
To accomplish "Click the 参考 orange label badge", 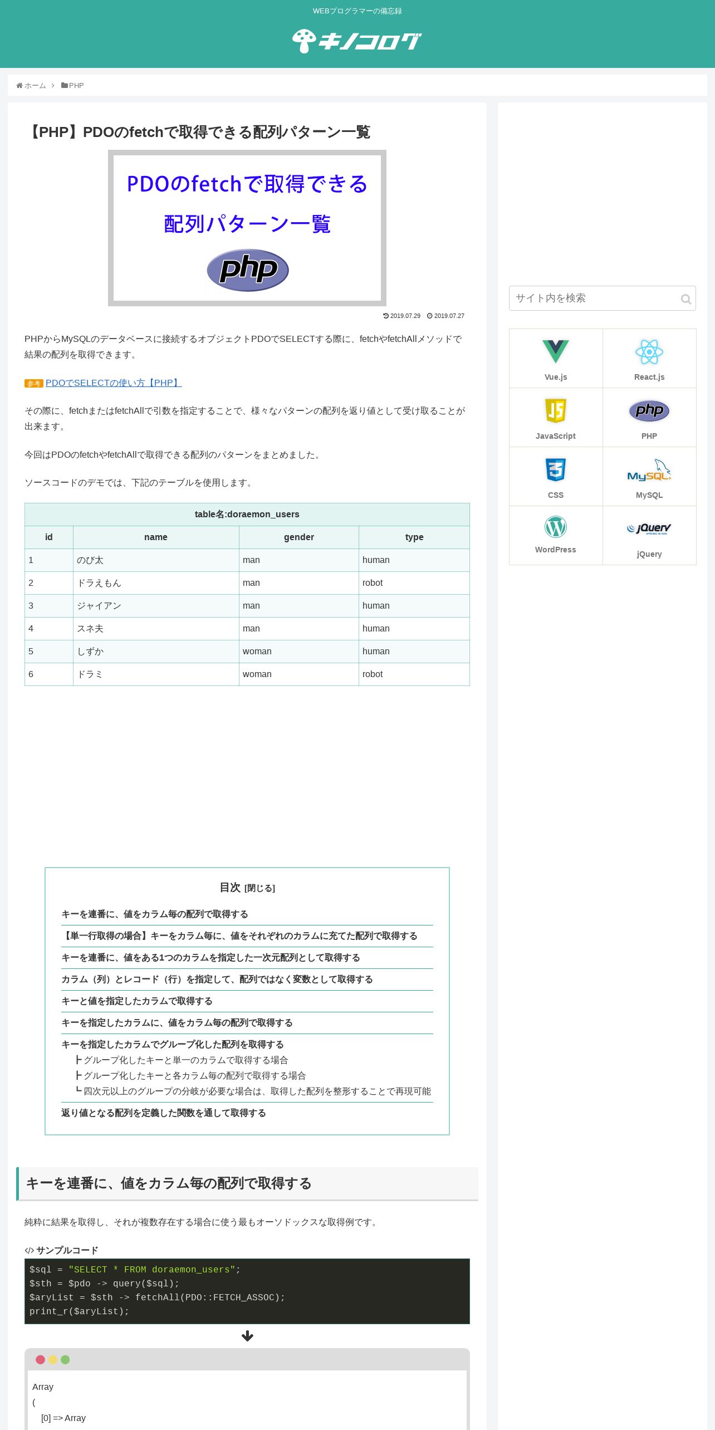I will 34,383.
